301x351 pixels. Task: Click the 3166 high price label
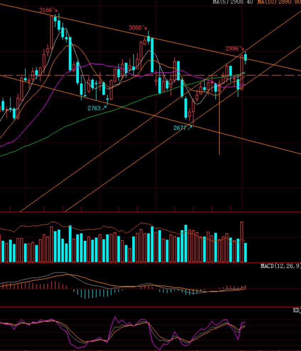45,10
